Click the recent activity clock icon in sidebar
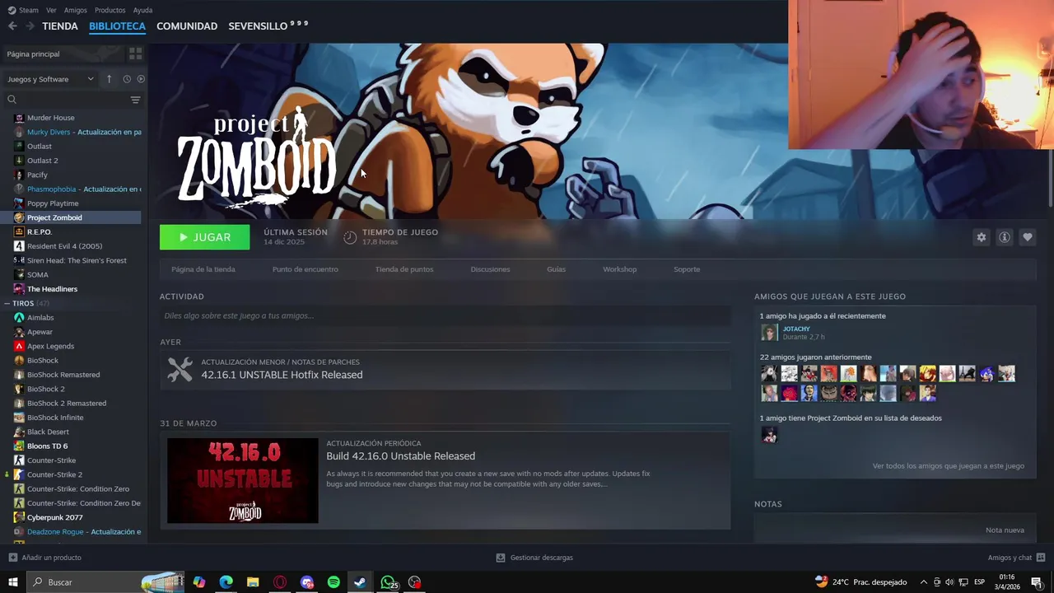Viewport: 1054px width, 593px height. click(127, 79)
